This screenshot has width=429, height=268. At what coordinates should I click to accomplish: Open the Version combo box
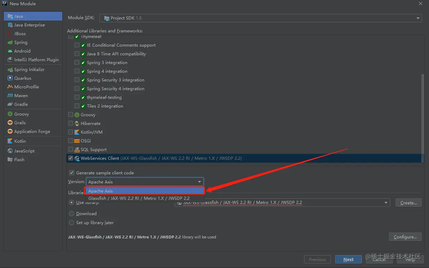pos(145,182)
